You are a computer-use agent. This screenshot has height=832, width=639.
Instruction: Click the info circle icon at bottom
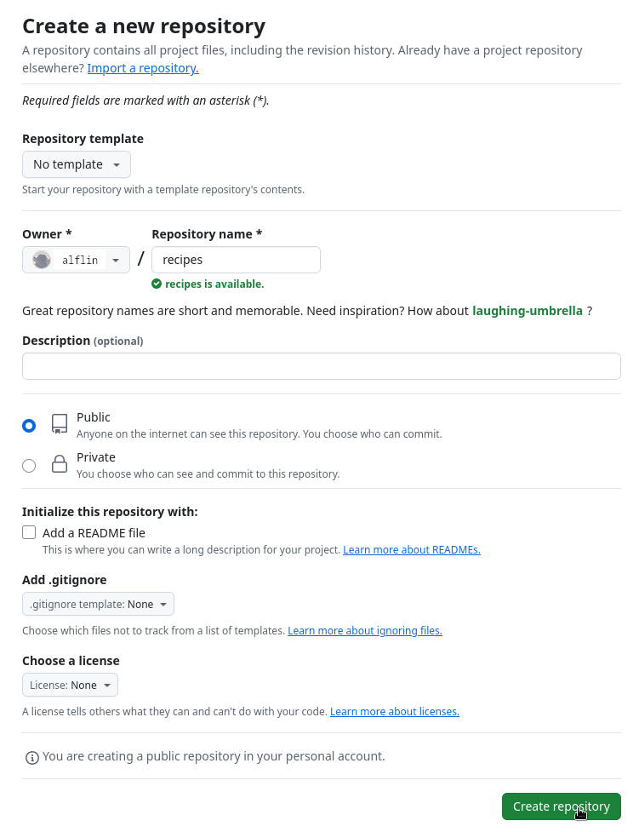click(31, 756)
